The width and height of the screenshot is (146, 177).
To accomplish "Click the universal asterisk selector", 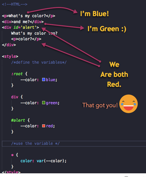I will coord(12,155).
